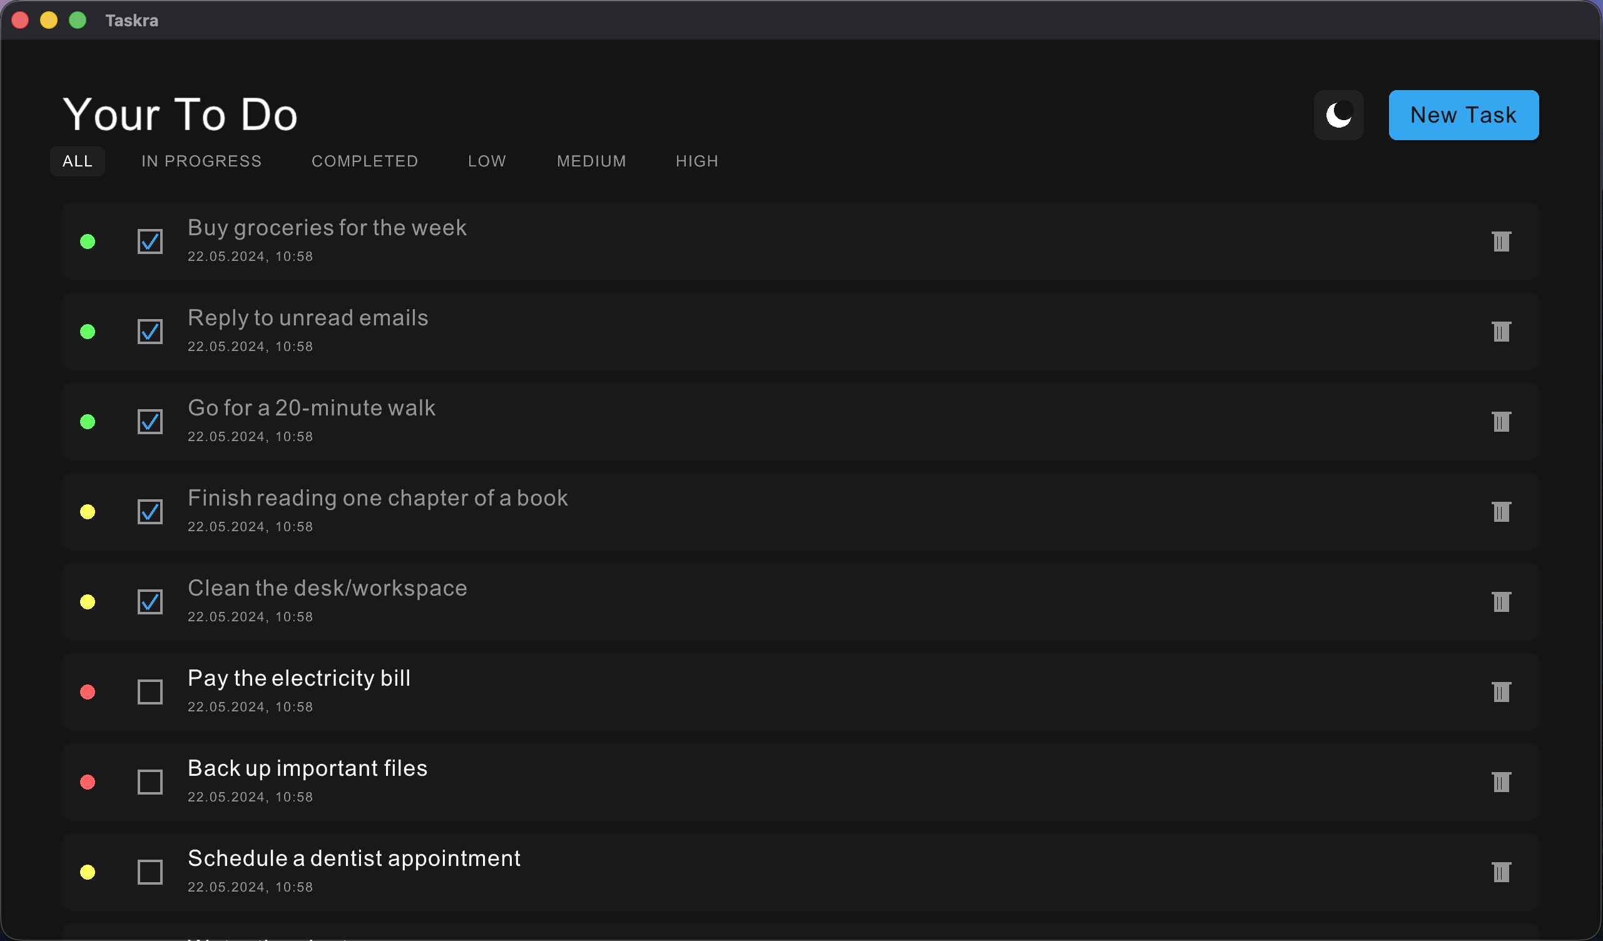Delete the Clean the desk/workspace task
This screenshot has height=941, width=1603.
click(x=1500, y=601)
